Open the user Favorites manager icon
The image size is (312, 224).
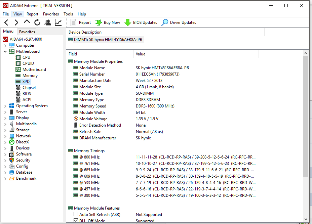(x=48, y=23)
